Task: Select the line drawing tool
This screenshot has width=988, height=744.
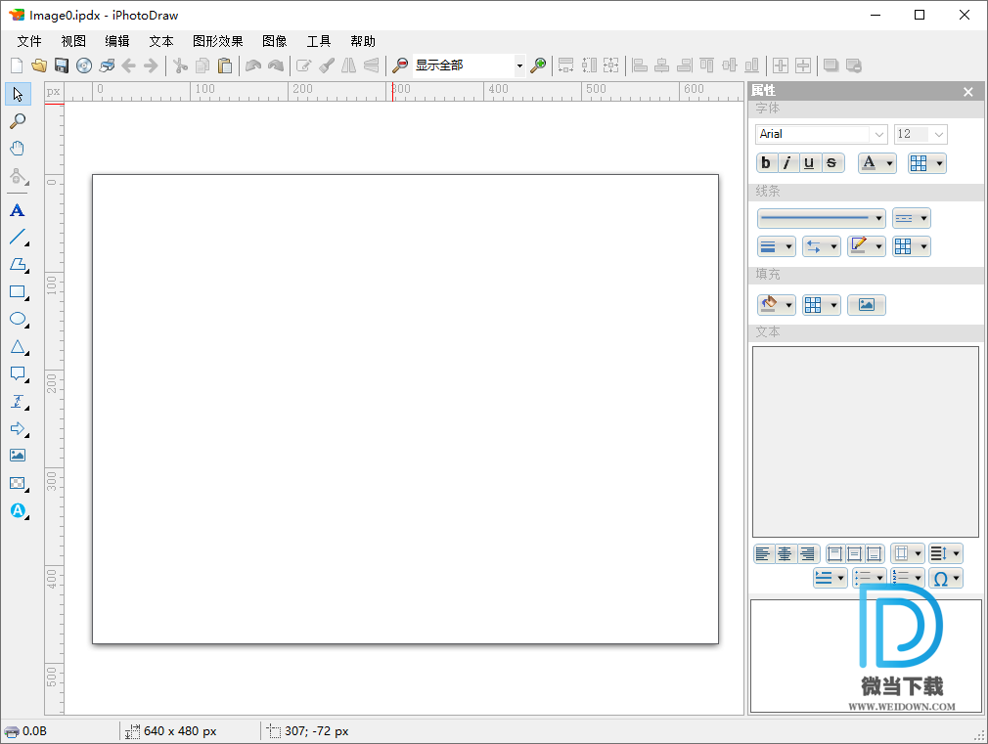Action: coord(18,238)
